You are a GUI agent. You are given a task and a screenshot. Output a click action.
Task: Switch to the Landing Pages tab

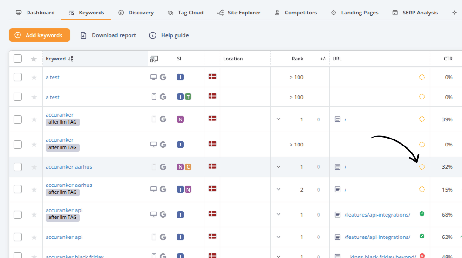(x=354, y=13)
